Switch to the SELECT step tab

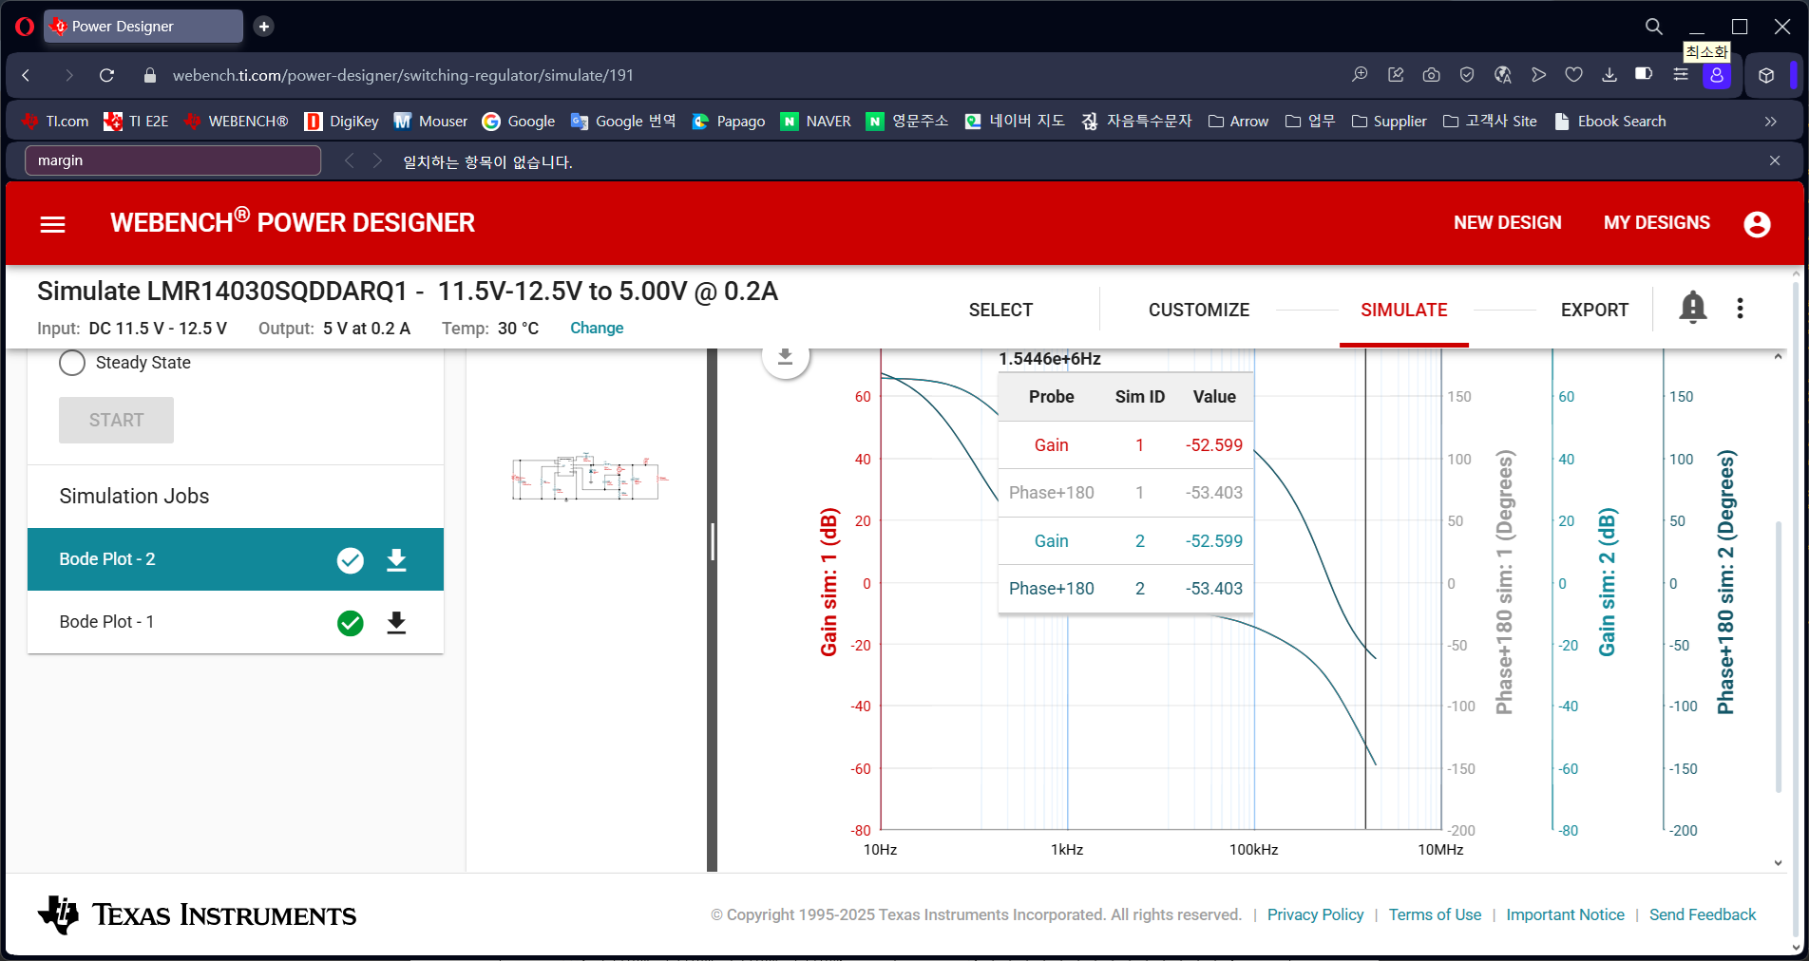[1000, 310]
